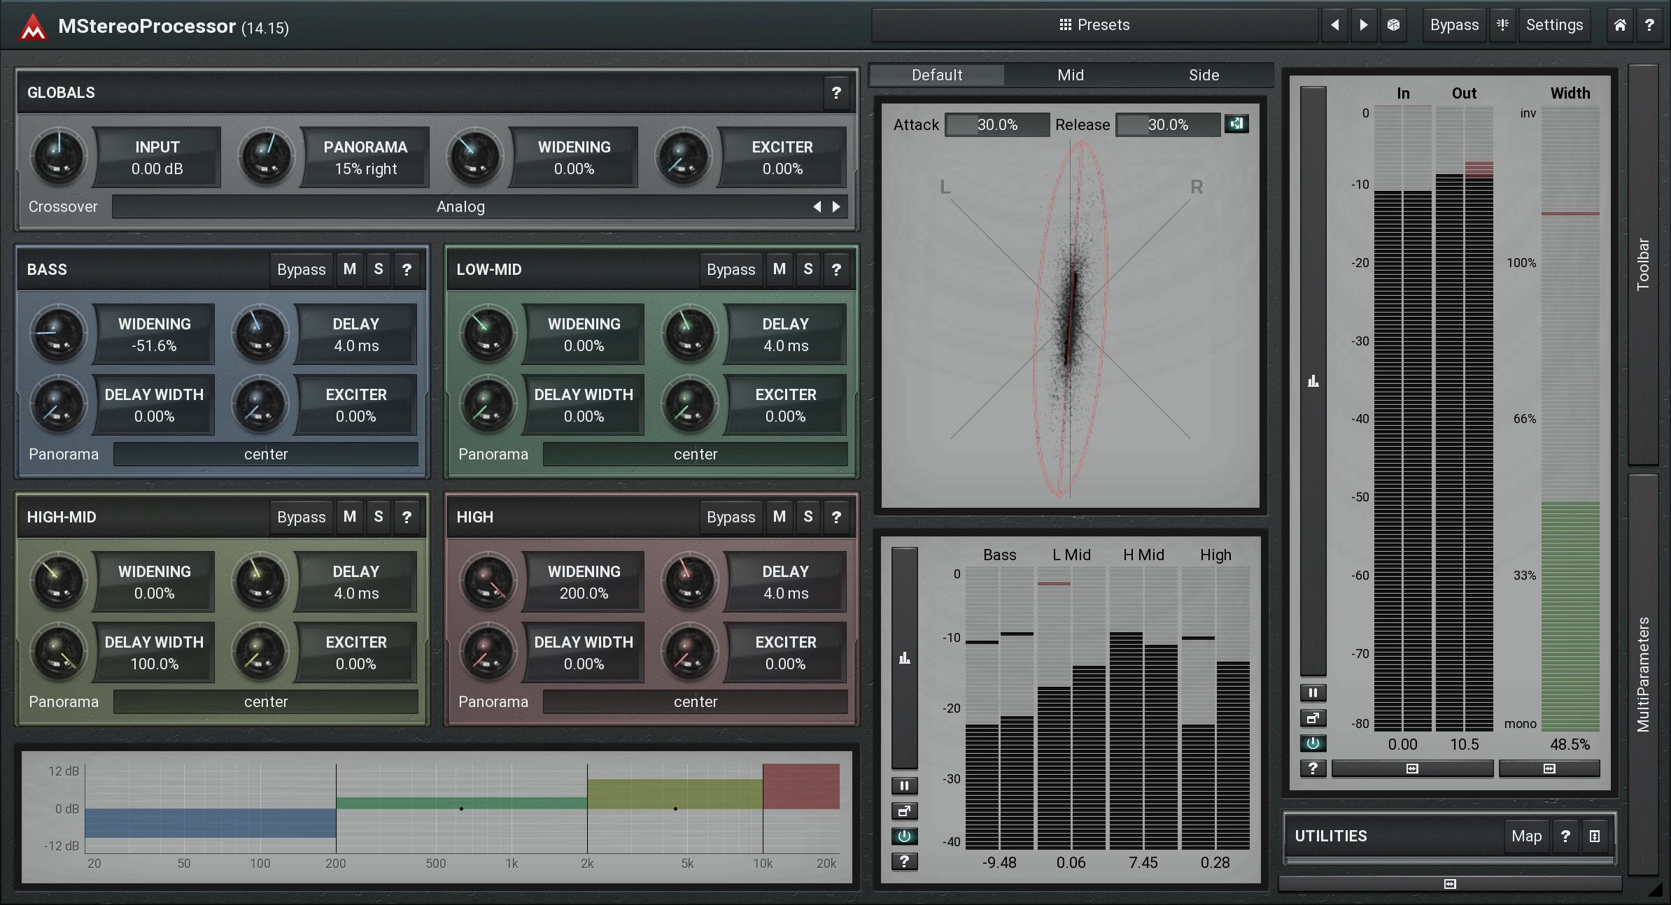The height and width of the screenshot is (905, 1671).
Task: Click the random preset dice icon
Action: [1393, 25]
